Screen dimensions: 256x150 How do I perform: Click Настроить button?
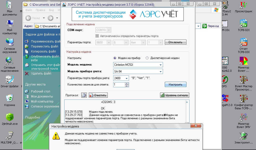pyautogui.click(x=175, y=84)
